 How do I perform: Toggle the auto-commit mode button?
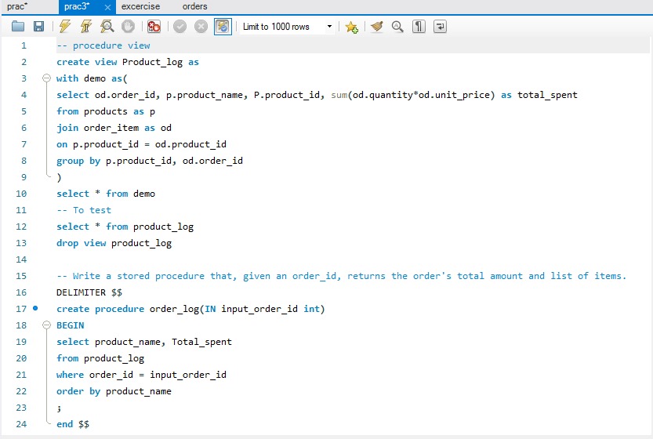223,27
